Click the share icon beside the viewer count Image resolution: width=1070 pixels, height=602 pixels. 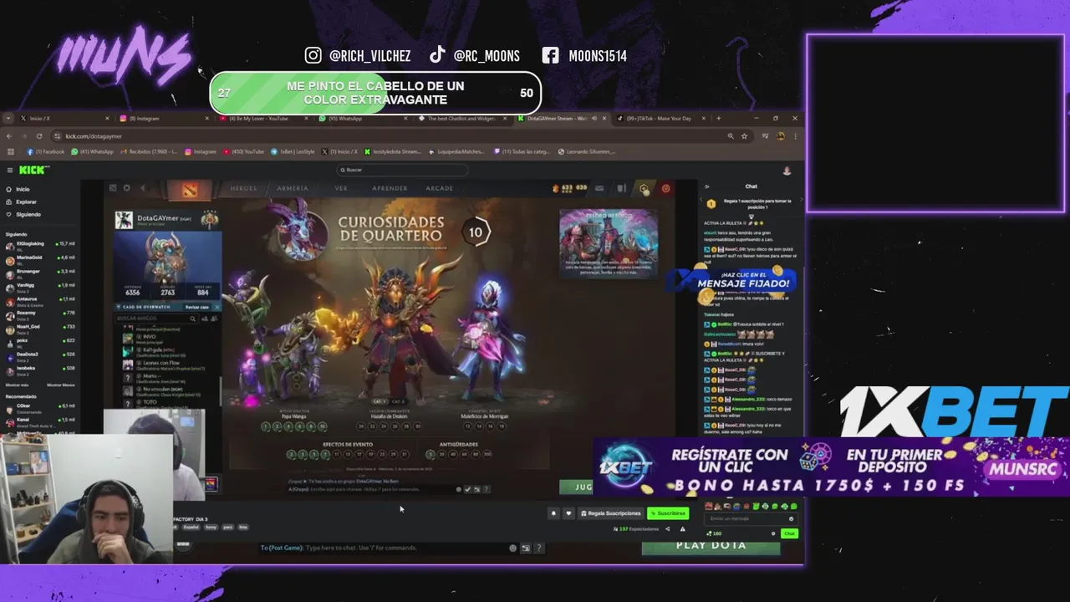coord(667,528)
